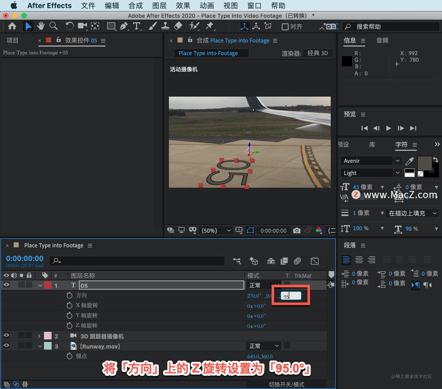This screenshot has height=389, width=442.
Task: Open blend mode dropdown for Runway.mov
Action: coord(263,346)
